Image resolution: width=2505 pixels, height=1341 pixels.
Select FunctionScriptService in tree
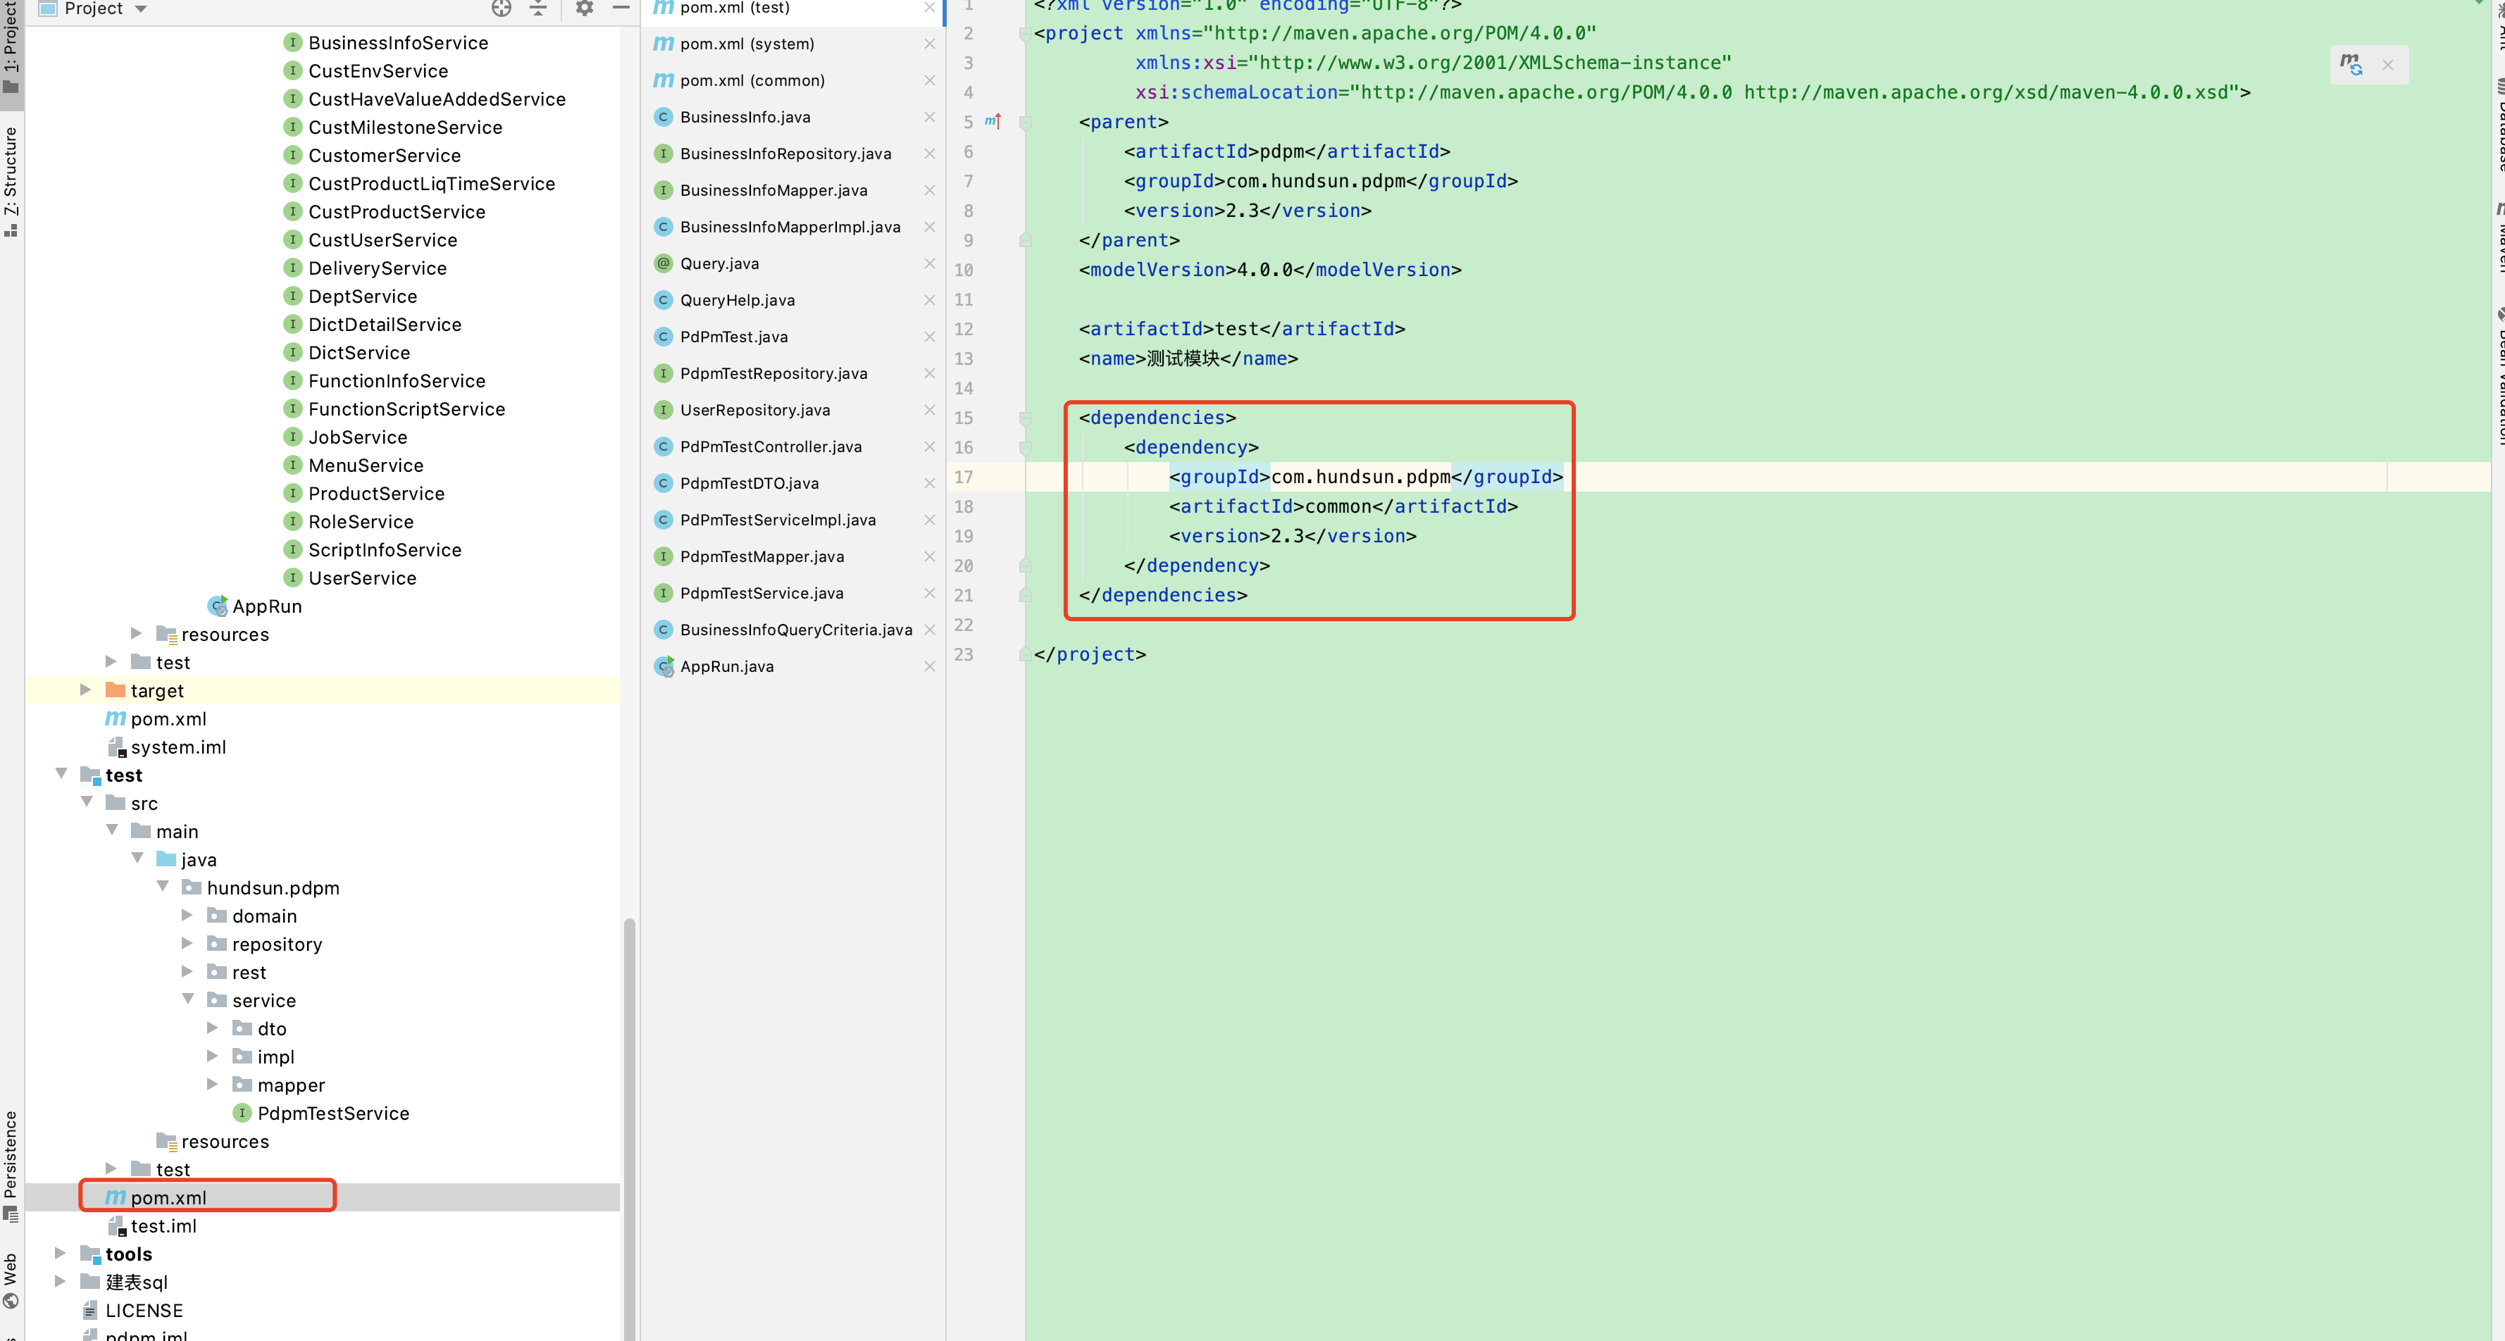406,409
